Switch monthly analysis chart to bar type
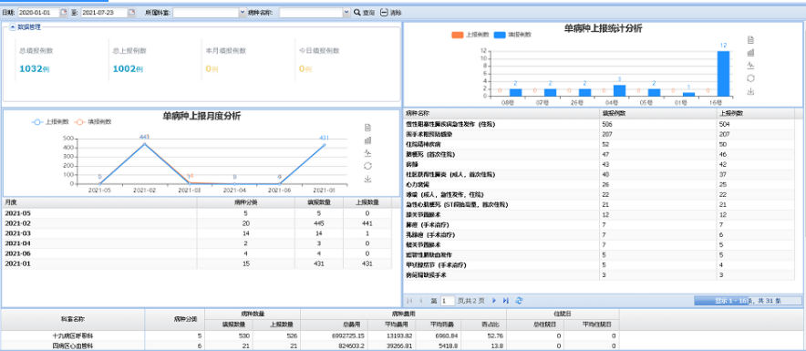Image resolution: width=806 pixels, height=351 pixels. (x=367, y=140)
